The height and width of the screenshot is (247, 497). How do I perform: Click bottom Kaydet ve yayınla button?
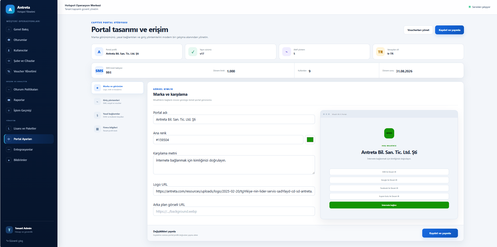440,233
